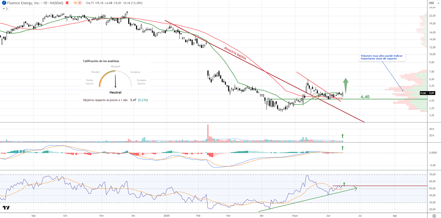Click the approximate-sign data mode icon
441x218 pixels.
80,3
